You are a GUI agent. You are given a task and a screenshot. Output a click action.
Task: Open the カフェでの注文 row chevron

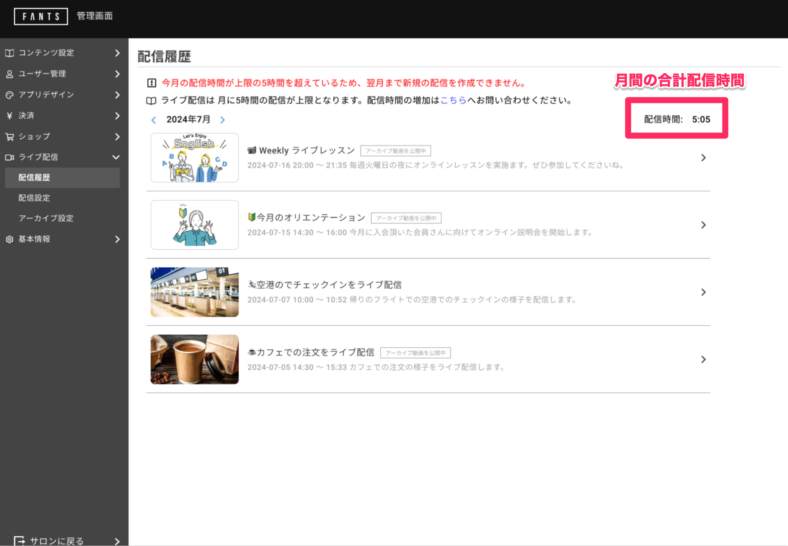(703, 359)
